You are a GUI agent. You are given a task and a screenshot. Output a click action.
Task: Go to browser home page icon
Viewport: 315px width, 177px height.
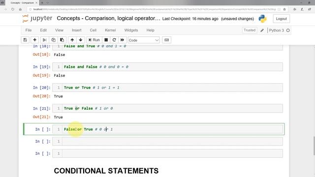20,9
